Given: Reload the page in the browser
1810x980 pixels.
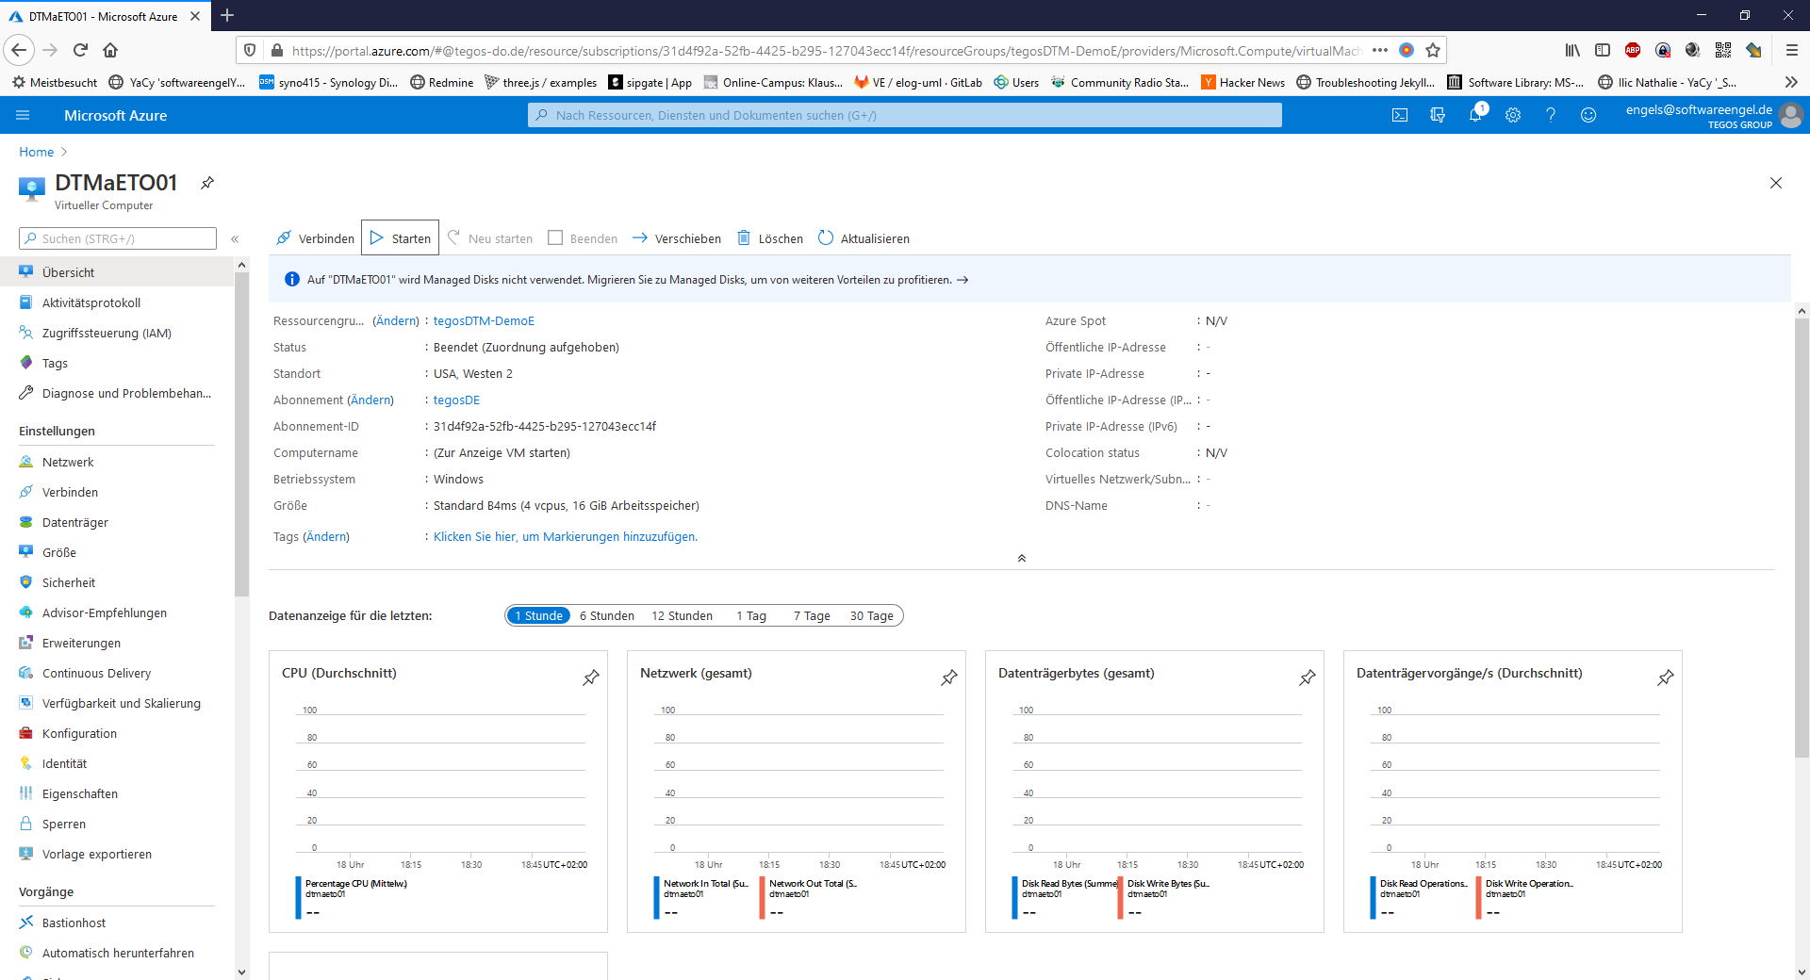Looking at the screenshot, I should tap(80, 50).
